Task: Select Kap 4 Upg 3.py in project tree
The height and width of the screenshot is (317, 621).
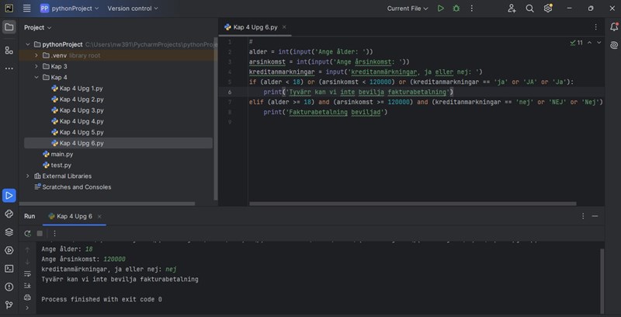Action: point(81,110)
